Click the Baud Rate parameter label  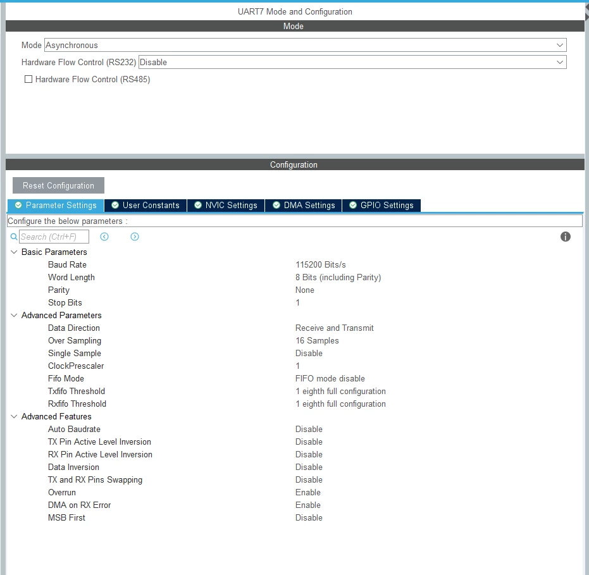click(x=67, y=265)
